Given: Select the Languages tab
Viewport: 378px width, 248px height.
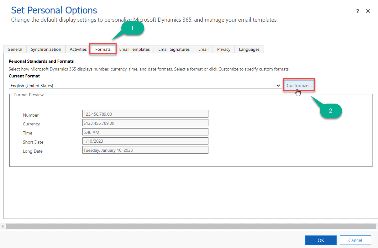Looking at the screenshot, I should point(249,49).
